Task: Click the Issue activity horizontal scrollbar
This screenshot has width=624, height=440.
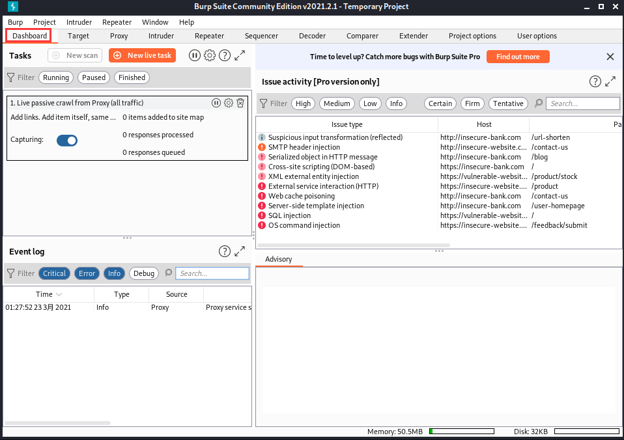Action: [354, 245]
